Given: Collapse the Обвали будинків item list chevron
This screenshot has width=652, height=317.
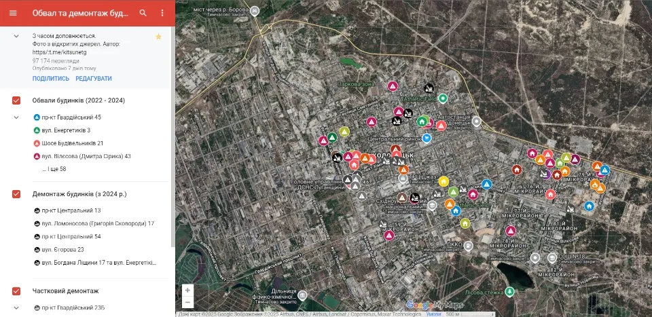Looking at the screenshot, I should pyautogui.click(x=16, y=117).
